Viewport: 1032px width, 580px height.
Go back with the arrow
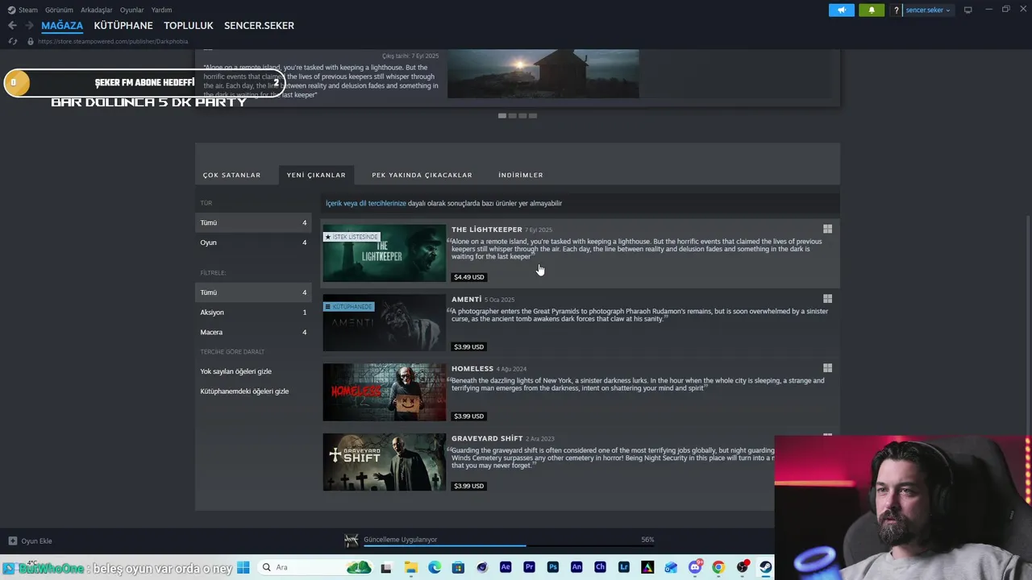coord(12,26)
